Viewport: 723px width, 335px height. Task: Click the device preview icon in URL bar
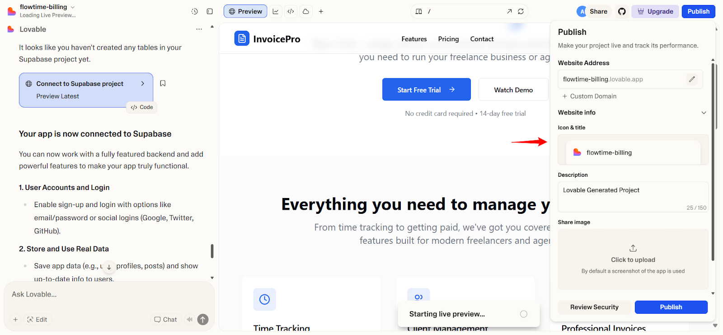pos(419,11)
